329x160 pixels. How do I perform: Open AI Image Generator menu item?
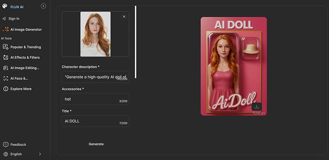(26, 29)
